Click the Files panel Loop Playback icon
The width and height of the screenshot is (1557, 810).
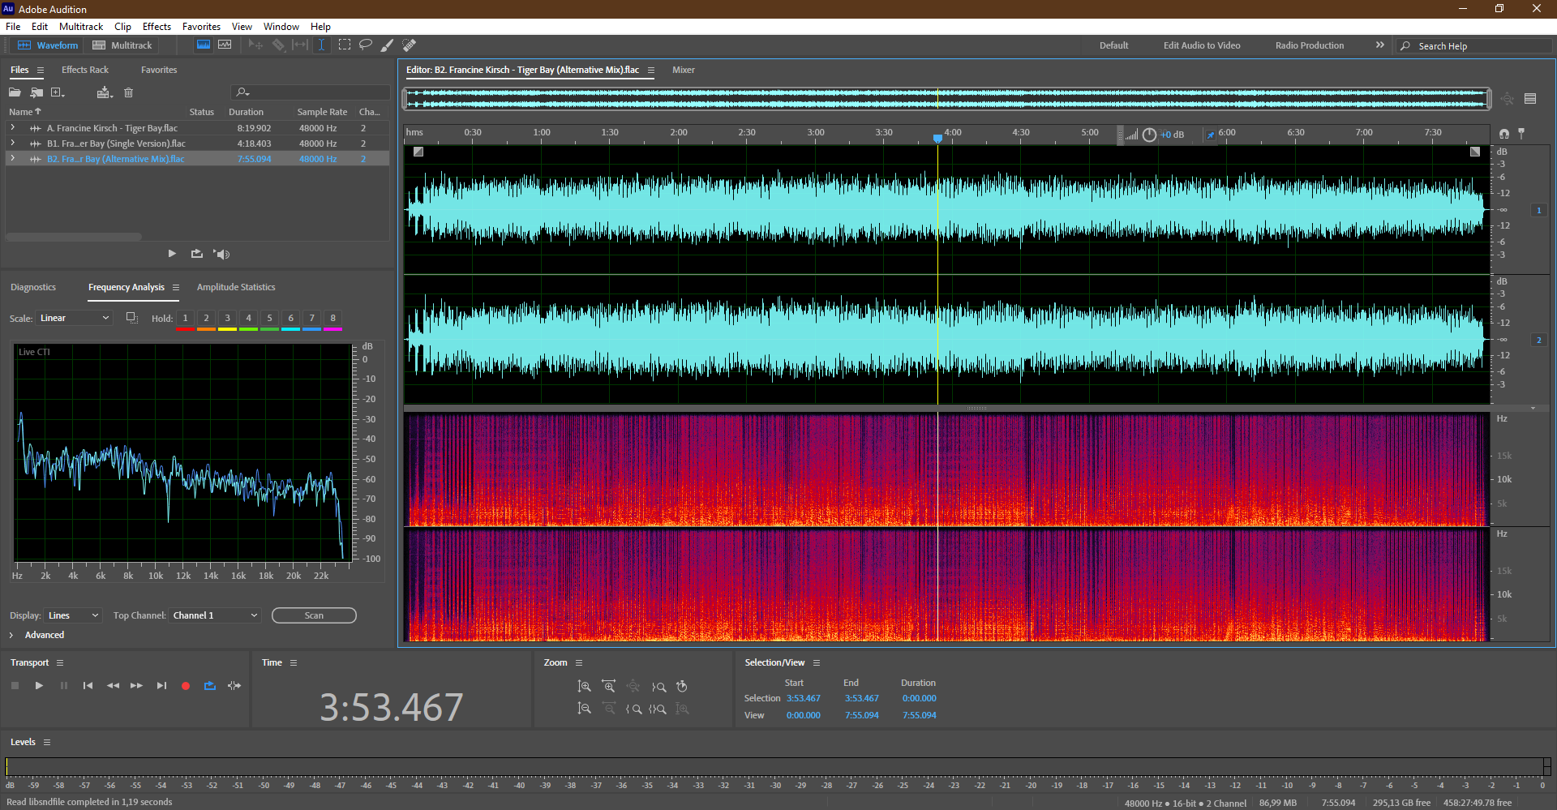(196, 254)
